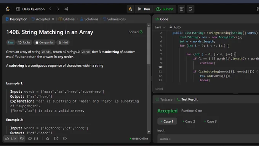
Task: Open the timer alarm clock icon
Action: 182,9
